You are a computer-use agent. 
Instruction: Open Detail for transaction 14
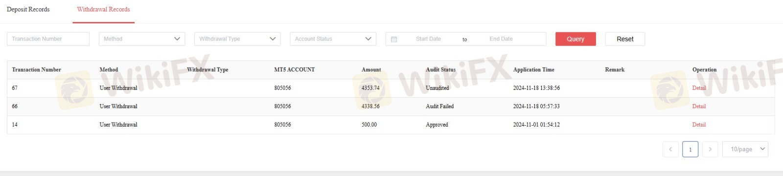699,125
